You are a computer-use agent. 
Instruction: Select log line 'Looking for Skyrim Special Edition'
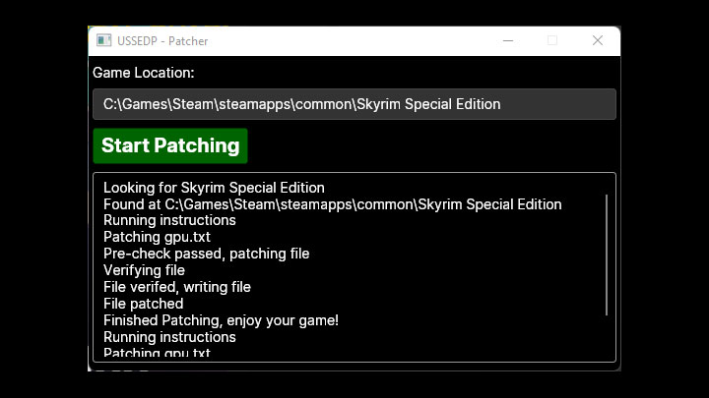(x=214, y=188)
